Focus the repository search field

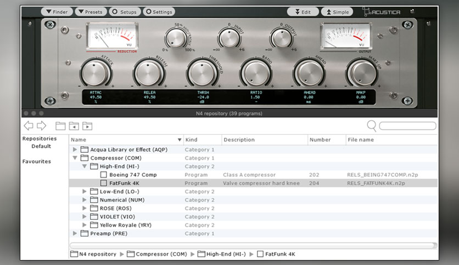coord(407,126)
